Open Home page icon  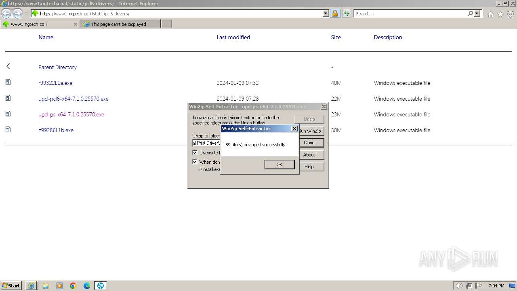pos(490,14)
